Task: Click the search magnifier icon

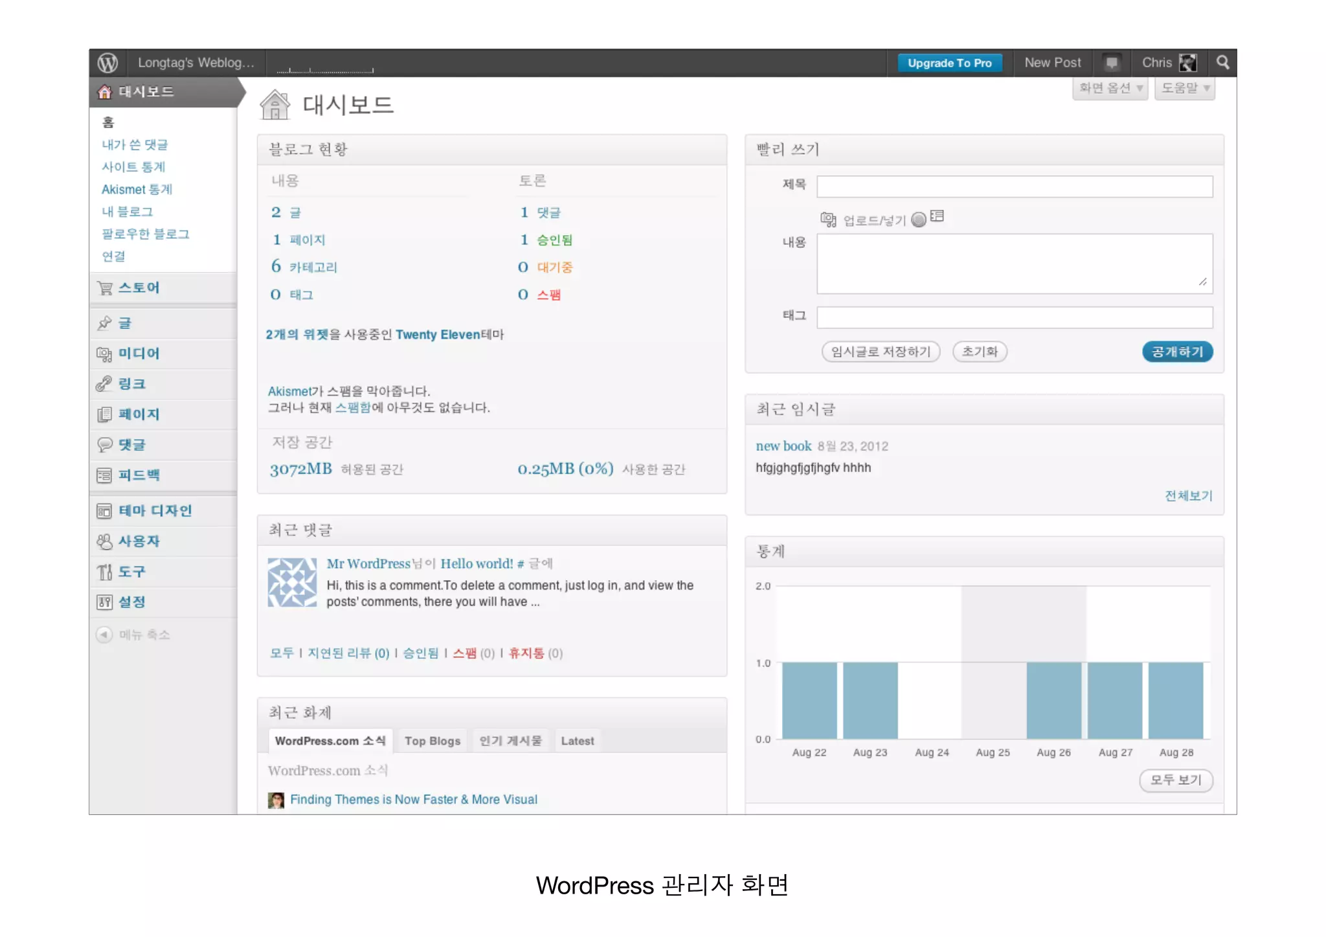Action: click(1222, 62)
